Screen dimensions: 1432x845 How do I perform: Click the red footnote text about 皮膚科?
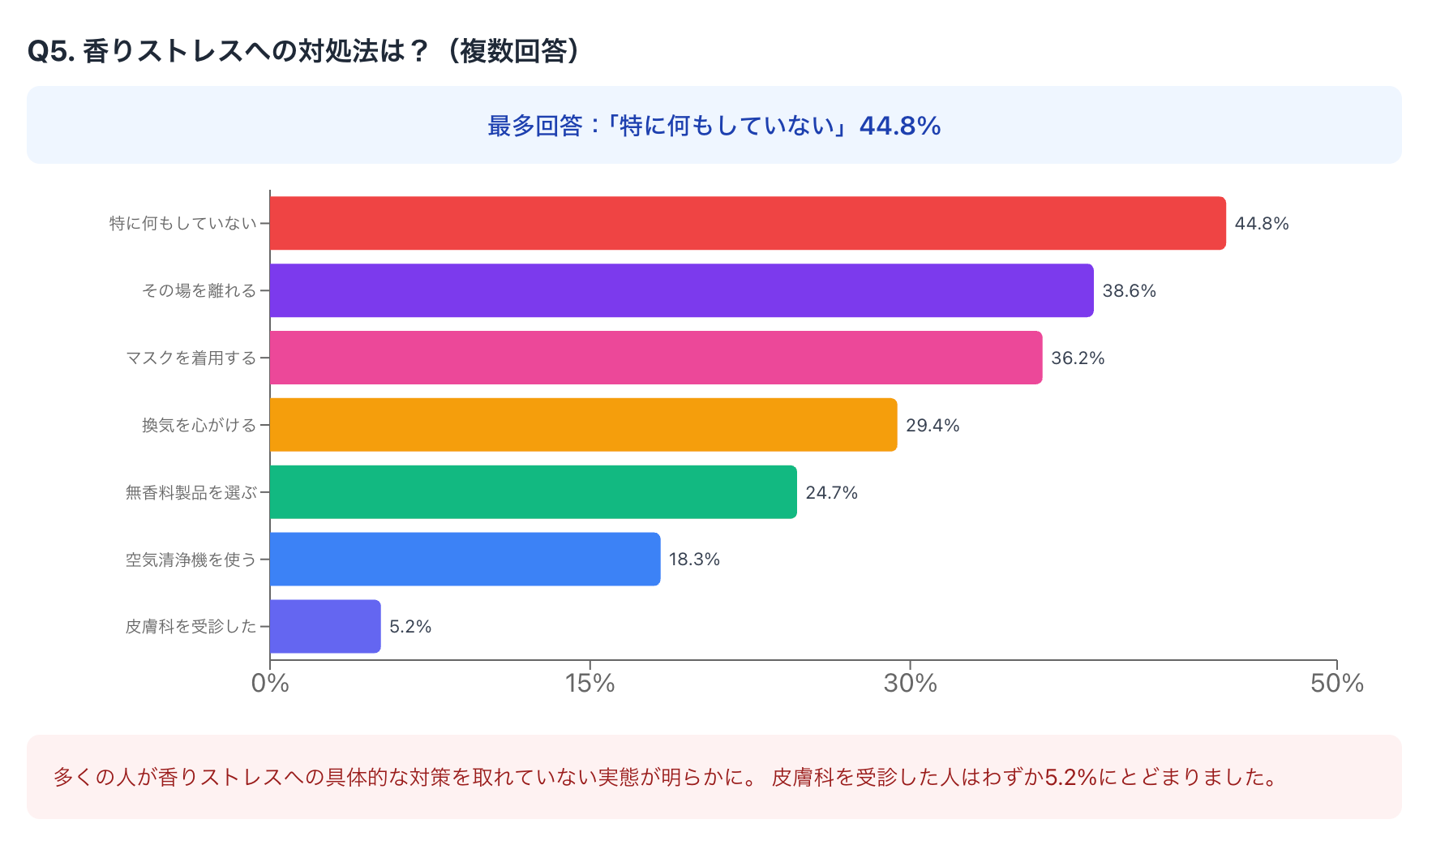point(1025,778)
